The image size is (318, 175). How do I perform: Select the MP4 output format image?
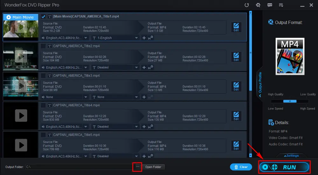click(290, 56)
